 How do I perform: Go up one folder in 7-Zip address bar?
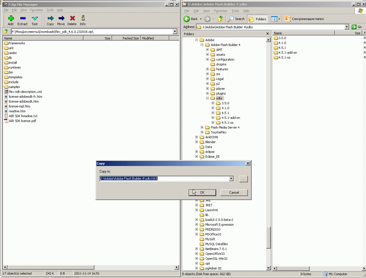coord(6,31)
